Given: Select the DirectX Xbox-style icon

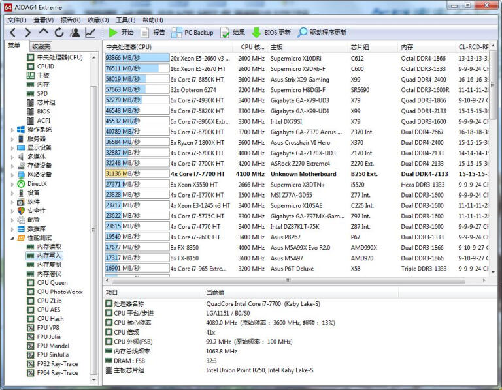Looking at the screenshot, I should 21,183.
